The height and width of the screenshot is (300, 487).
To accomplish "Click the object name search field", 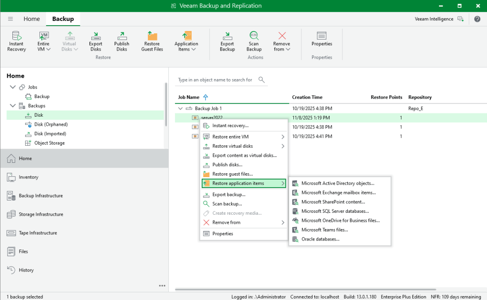I will coord(215,80).
